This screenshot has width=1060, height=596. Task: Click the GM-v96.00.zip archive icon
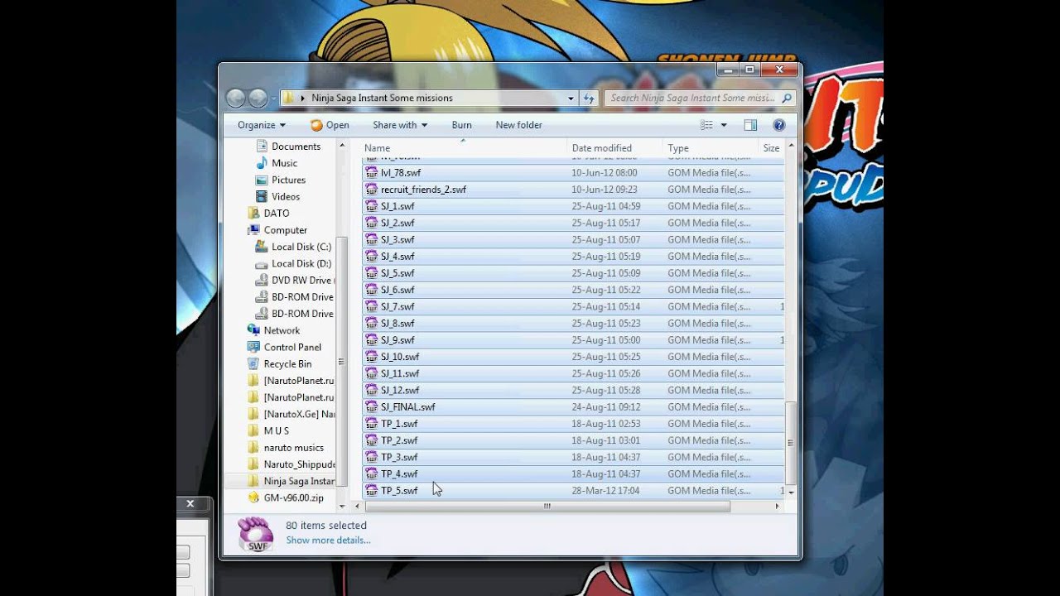(x=253, y=498)
